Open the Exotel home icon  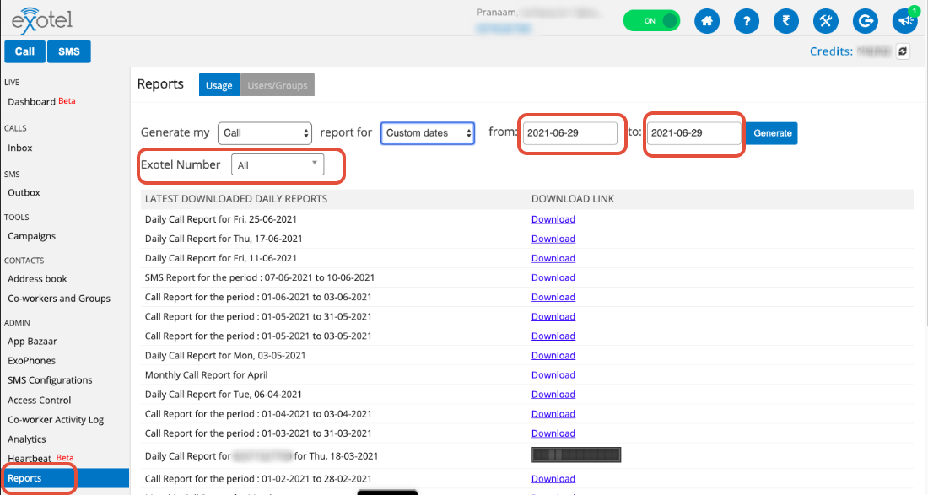pyautogui.click(x=707, y=21)
